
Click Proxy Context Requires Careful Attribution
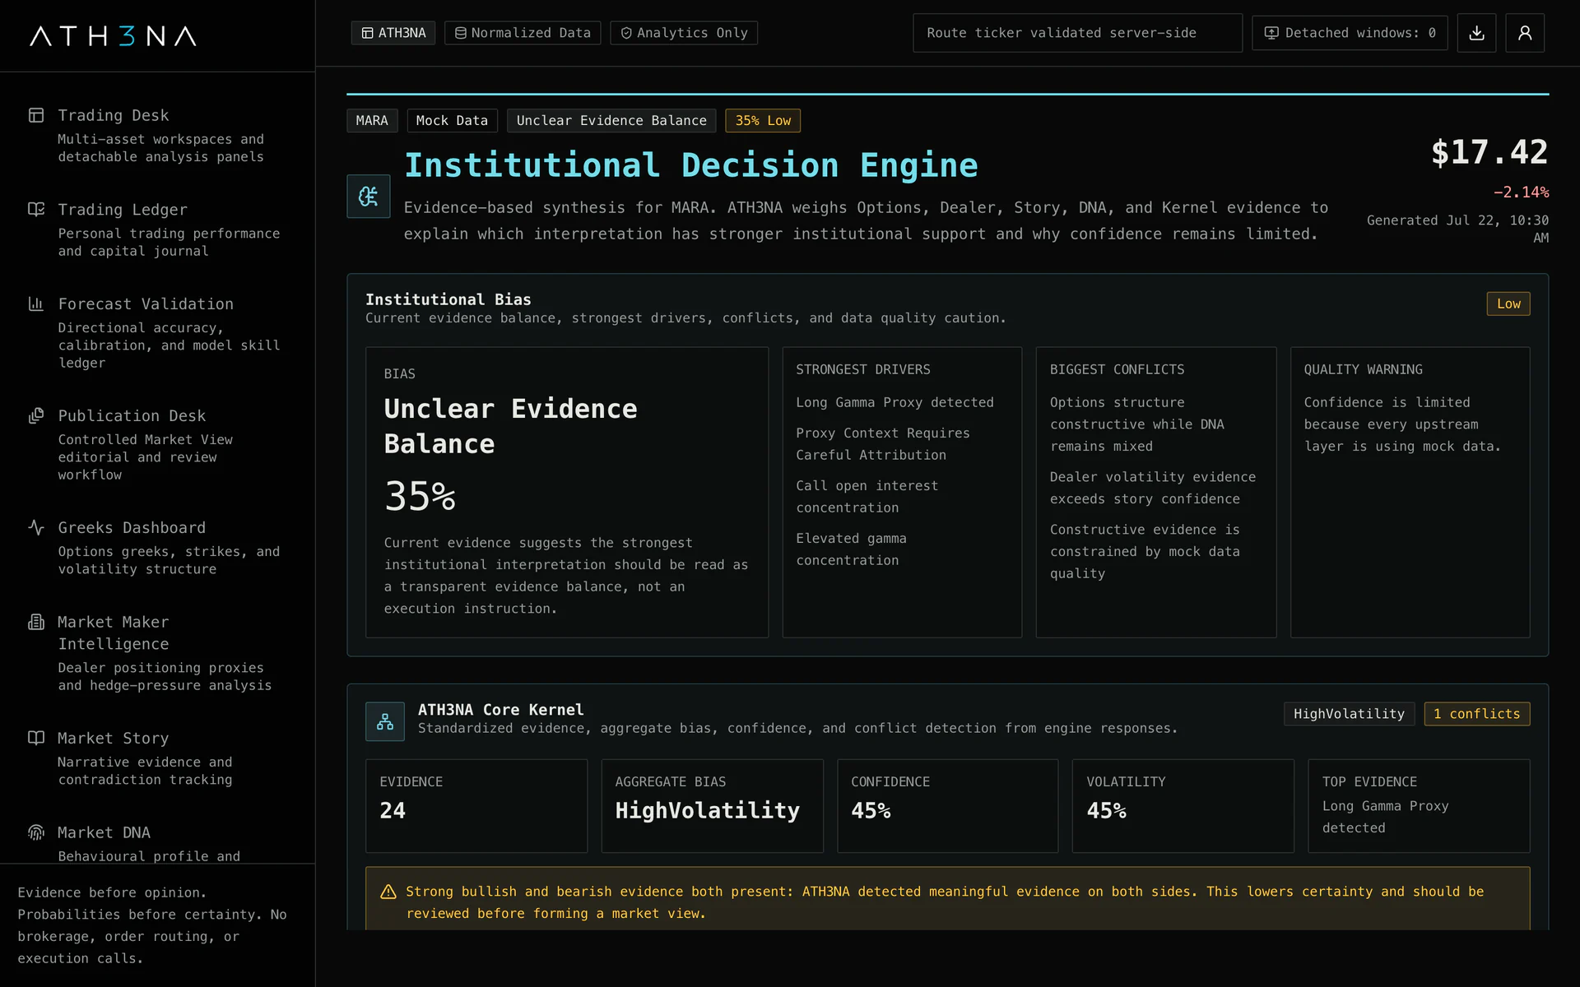pos(883,444)
